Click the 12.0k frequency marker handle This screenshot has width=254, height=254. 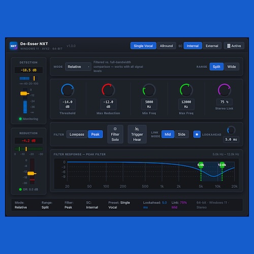point(222,165)
